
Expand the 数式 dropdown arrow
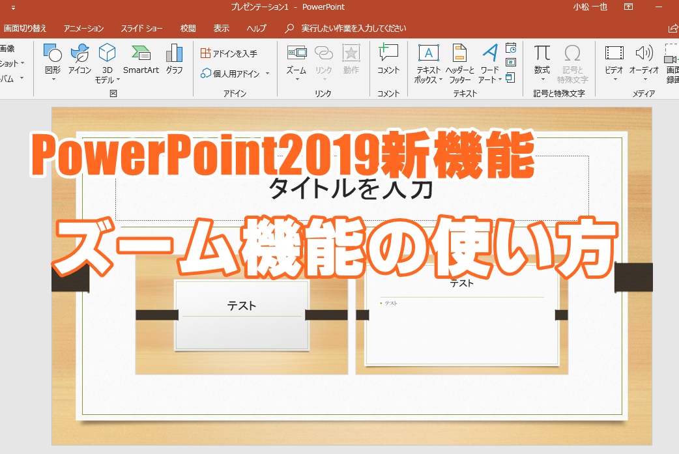coord(543,79)
